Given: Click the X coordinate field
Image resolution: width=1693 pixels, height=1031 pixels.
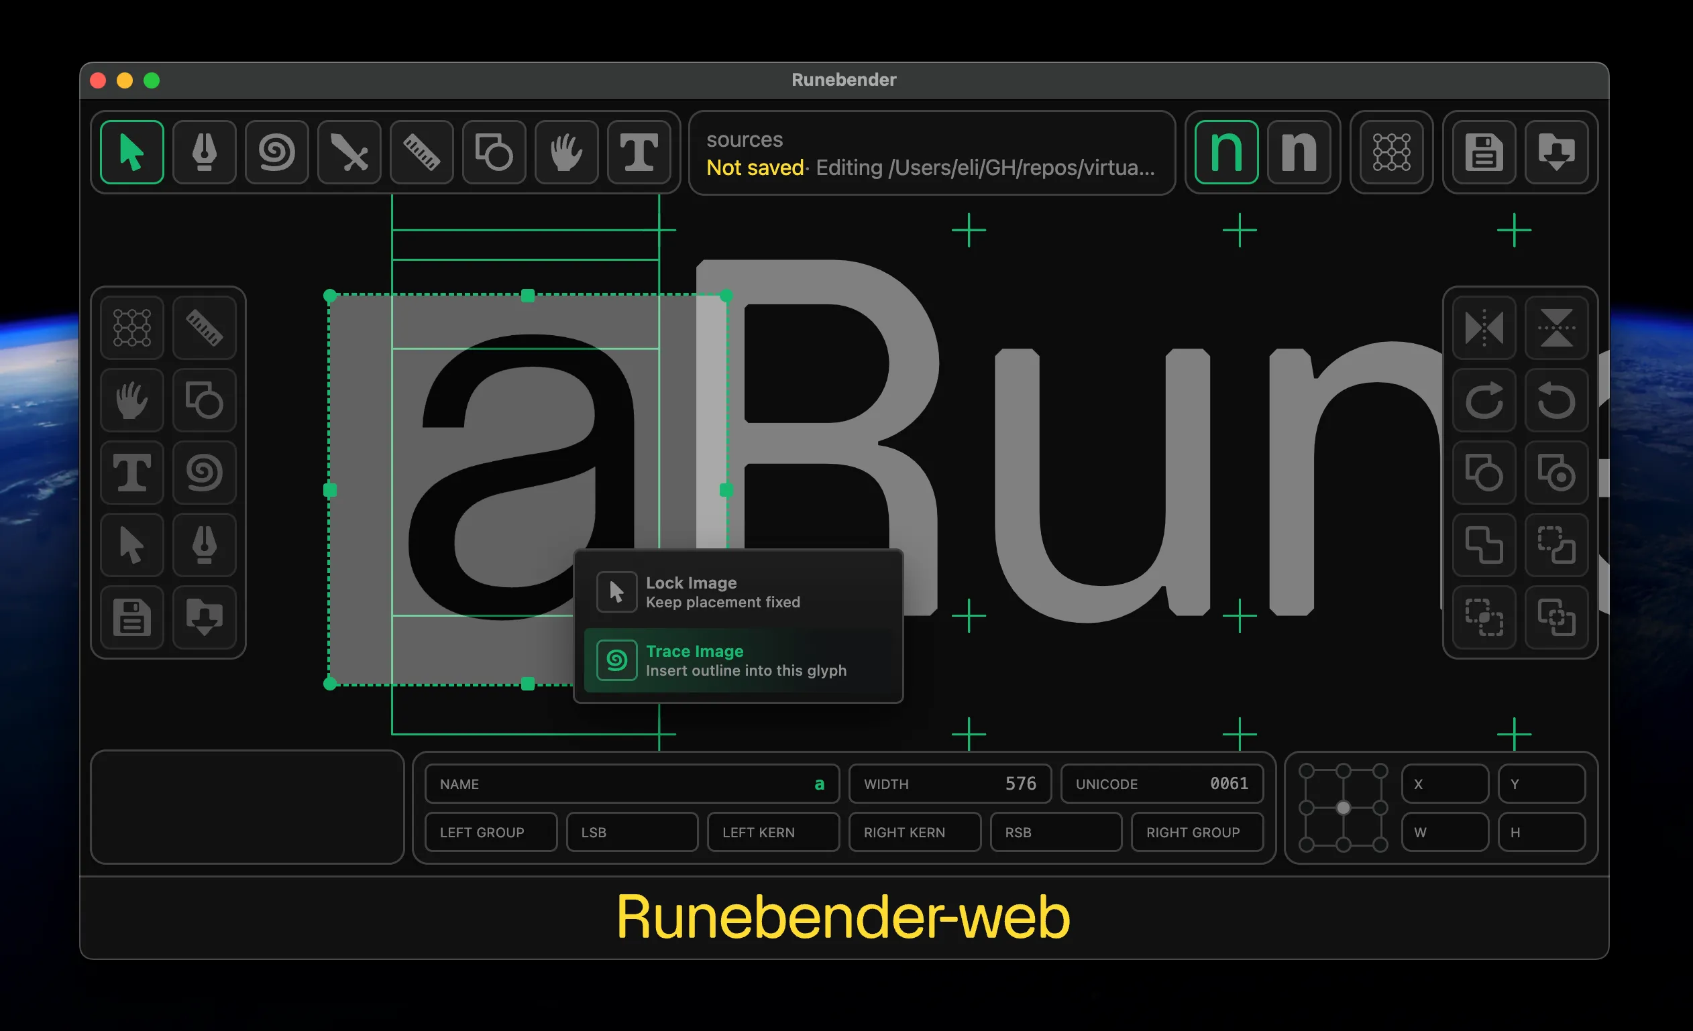Looking at the screenshot, I should (x=1445, y=784).
